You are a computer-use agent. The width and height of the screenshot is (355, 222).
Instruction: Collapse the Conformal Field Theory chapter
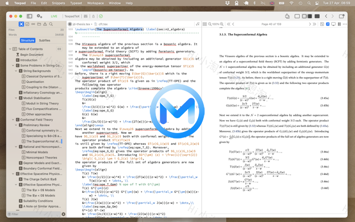point(13,120)
